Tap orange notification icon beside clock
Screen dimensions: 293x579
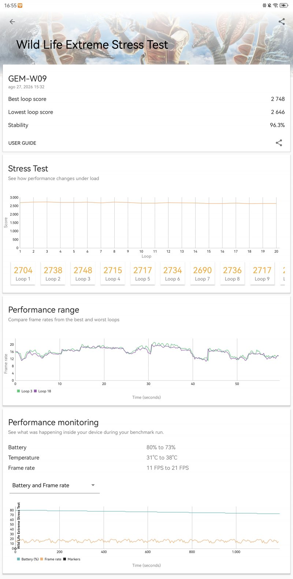point(20,6)
